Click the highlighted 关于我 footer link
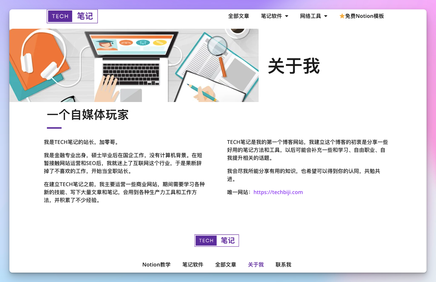The image size is (436, 282). [x=255, y=264]
